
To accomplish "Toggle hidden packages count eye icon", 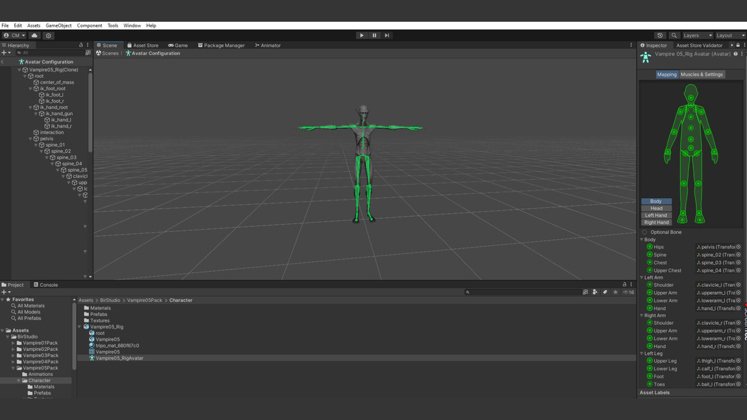I will pos(628,292).
